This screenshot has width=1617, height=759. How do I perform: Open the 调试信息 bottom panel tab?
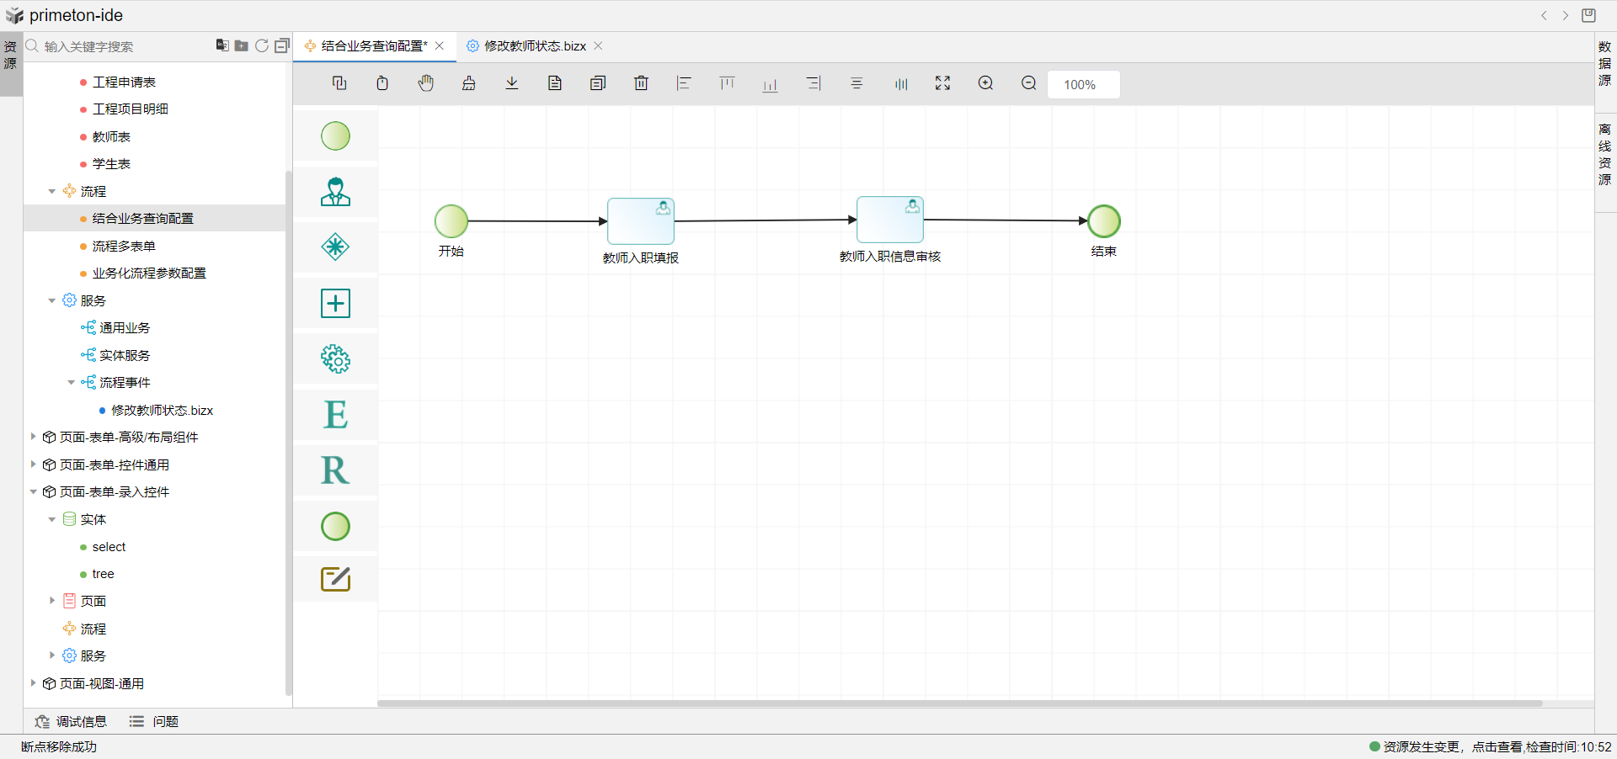pos(72,721)
